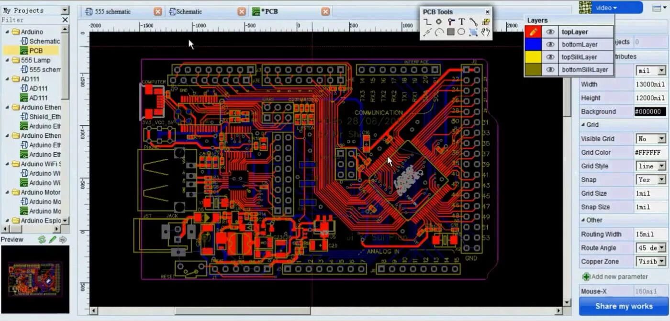This screenshot has height=321, width=670.
Task: Collapse the Other section in properties
Action: click(583, 220)
